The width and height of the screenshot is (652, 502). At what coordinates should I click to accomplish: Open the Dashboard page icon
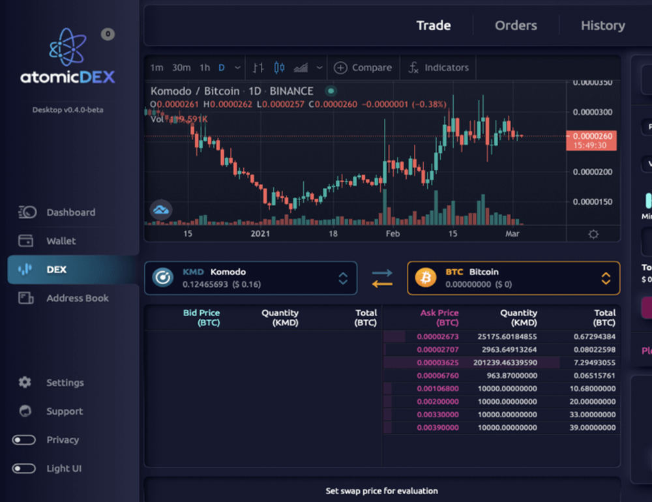click(27, 212)
